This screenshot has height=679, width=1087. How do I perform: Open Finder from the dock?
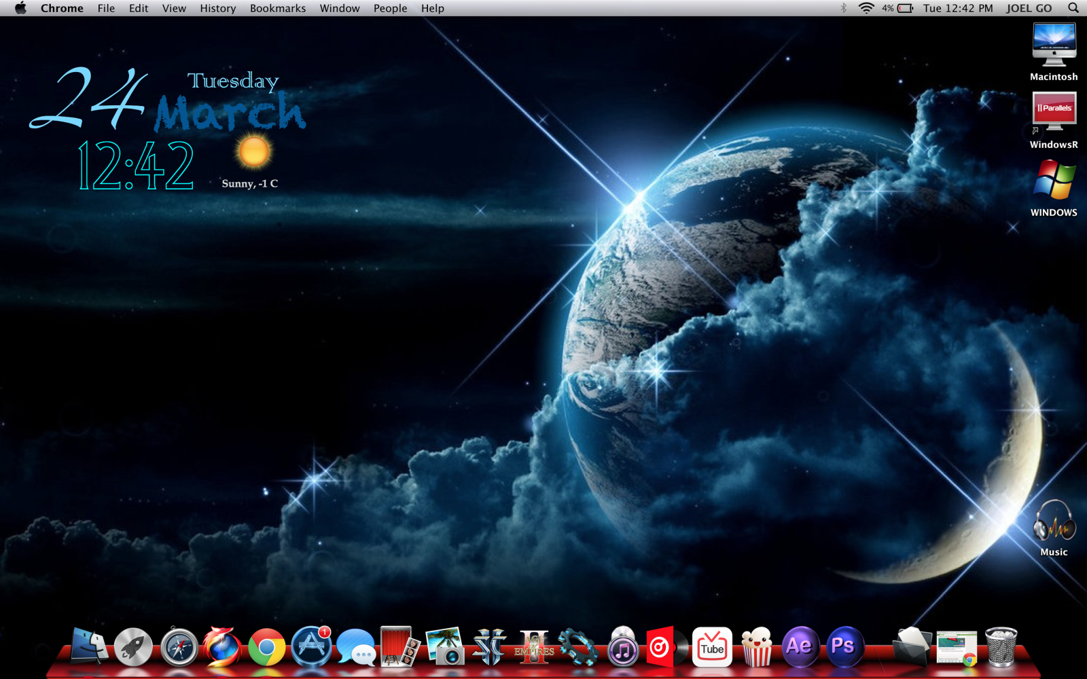tap(90, 646)
